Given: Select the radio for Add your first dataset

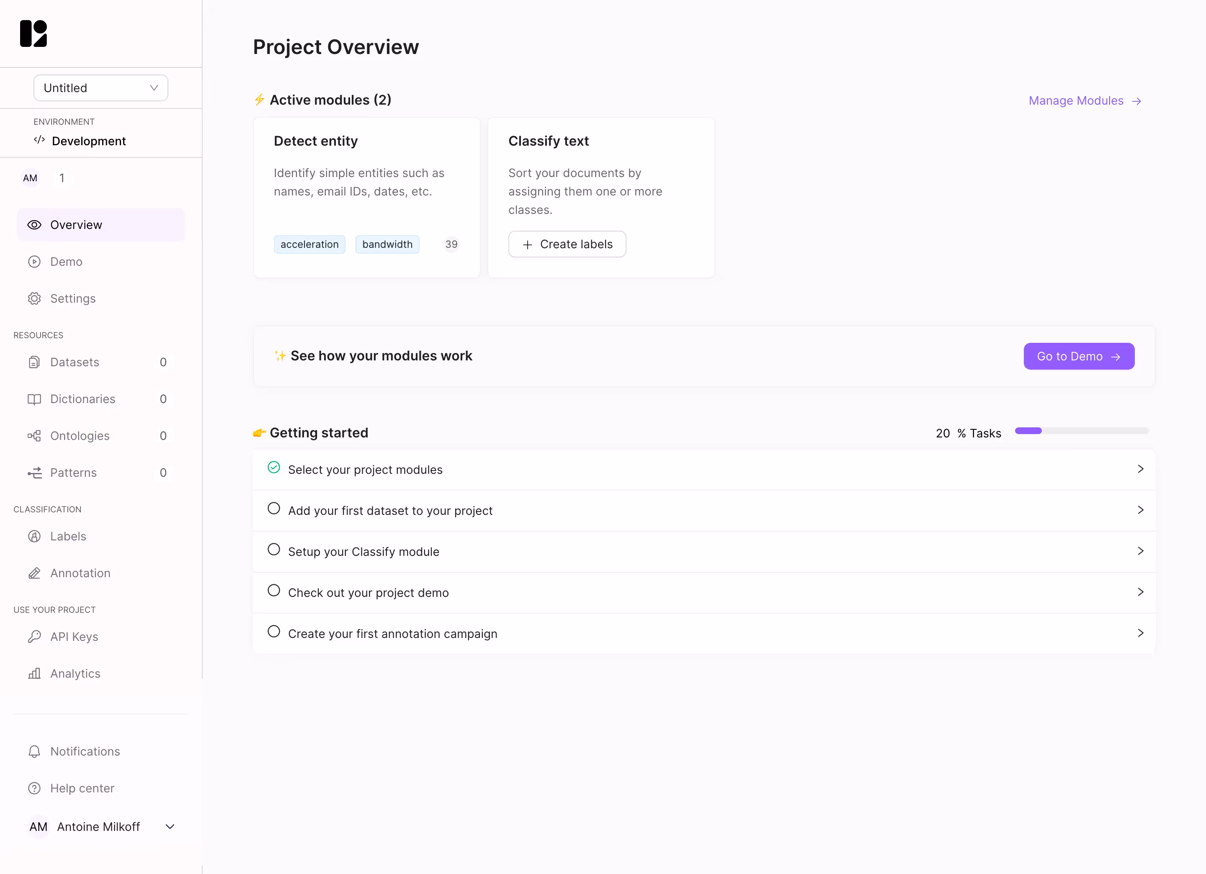Looking at the screenshot, I should click(x=274, y=508).
